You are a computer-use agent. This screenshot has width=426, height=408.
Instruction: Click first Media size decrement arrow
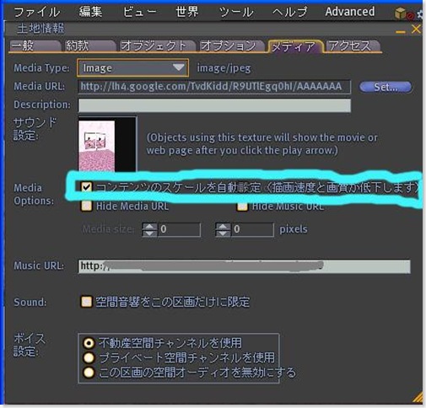pyautogui.click(x=150, y=234)
